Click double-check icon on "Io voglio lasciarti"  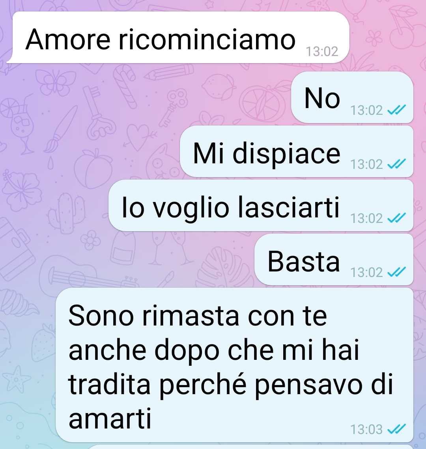tap(396, 218)
